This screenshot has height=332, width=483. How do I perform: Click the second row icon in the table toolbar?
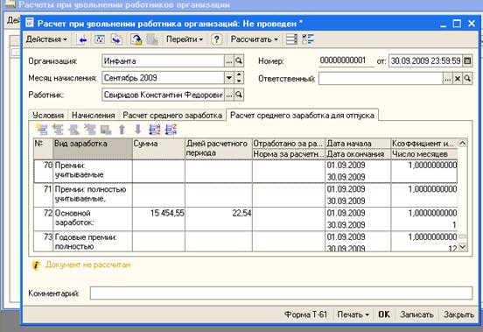coord(58,130)
